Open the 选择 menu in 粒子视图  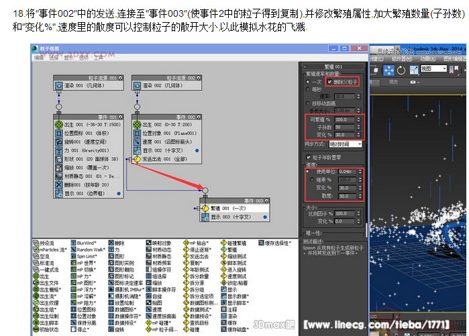click(54, 58)
